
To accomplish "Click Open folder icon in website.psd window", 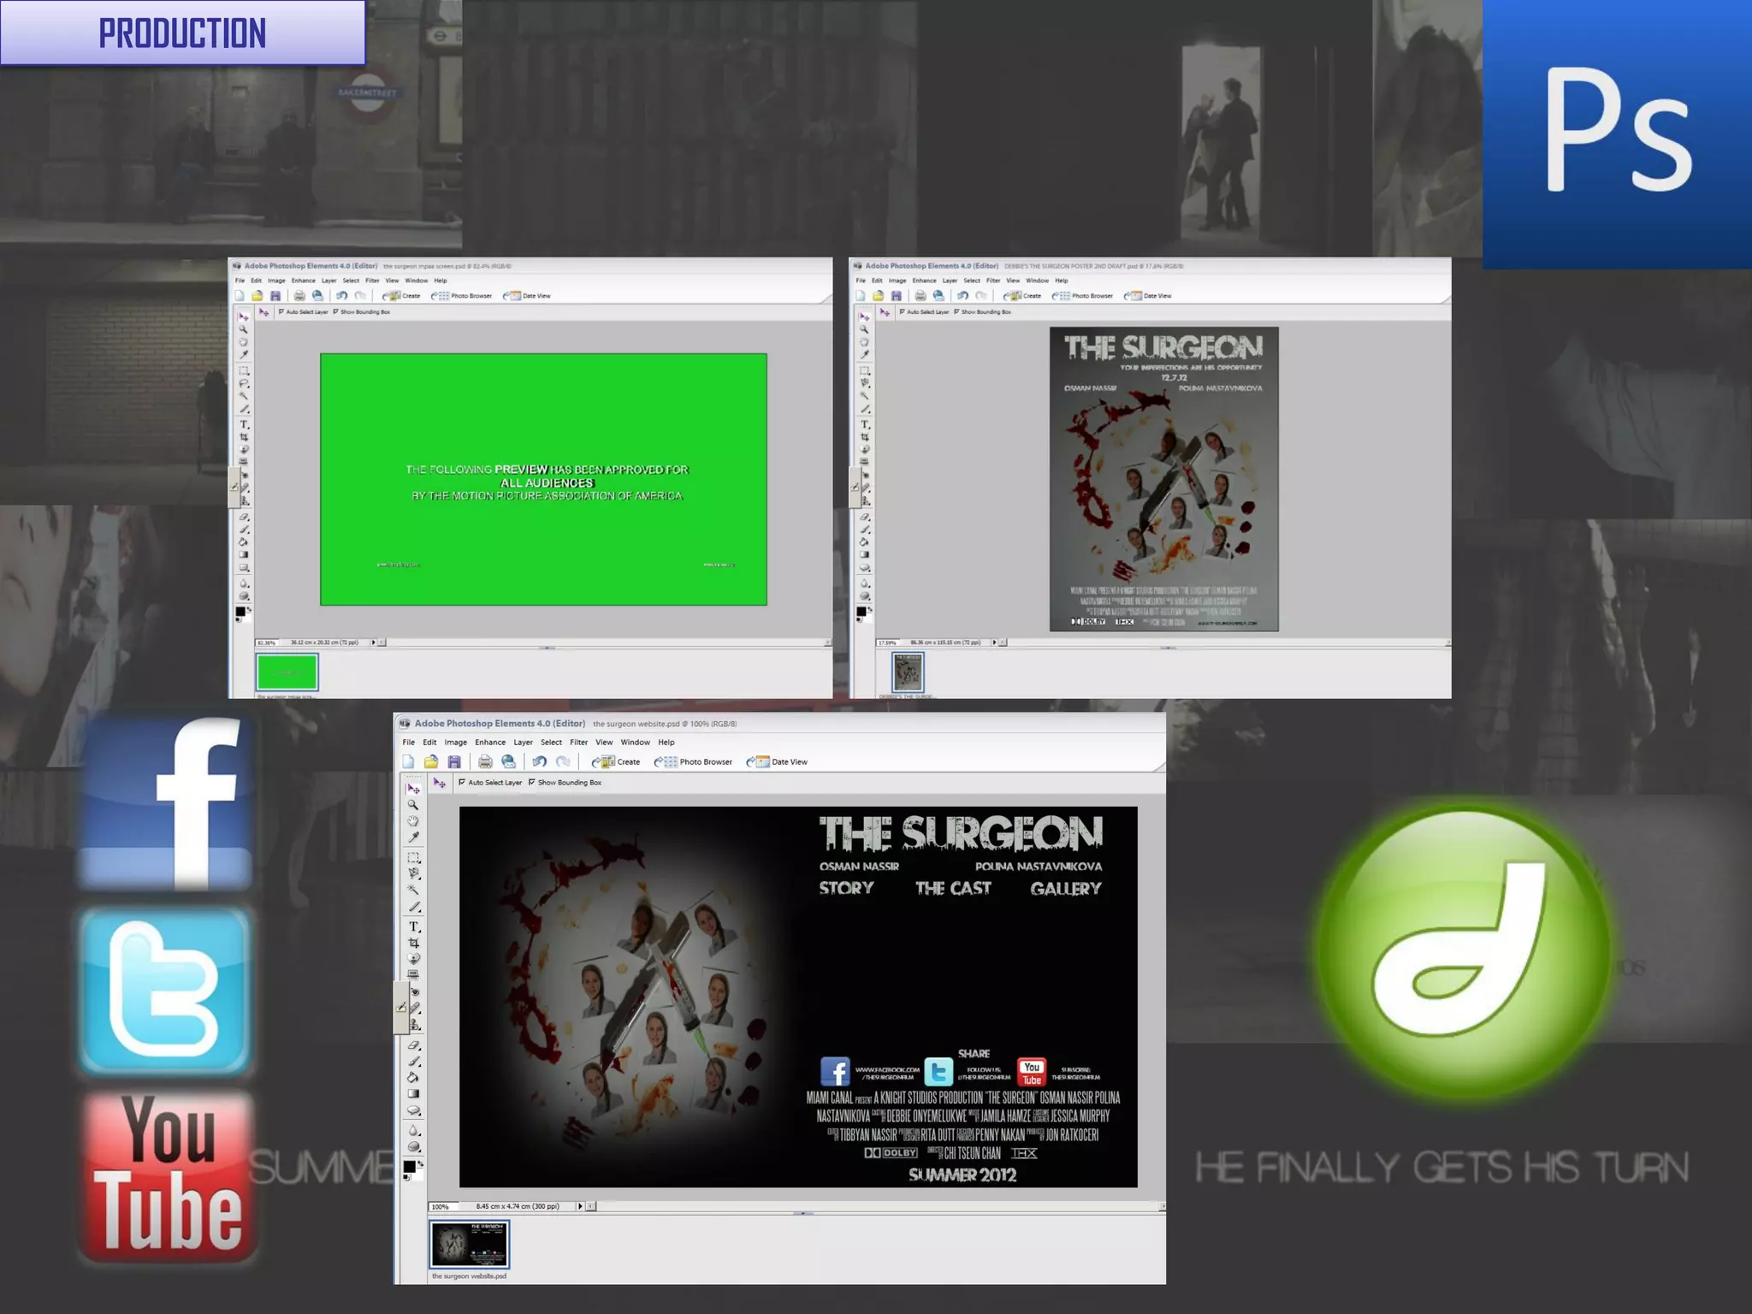I will 431,761.
